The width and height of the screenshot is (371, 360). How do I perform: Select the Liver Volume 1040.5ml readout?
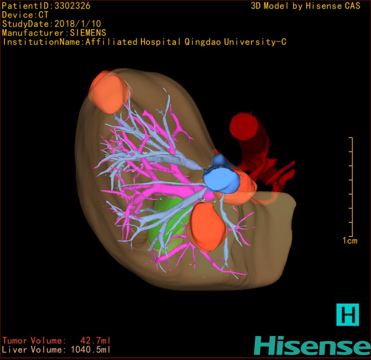pyautogui.click(x=56, y=350)
